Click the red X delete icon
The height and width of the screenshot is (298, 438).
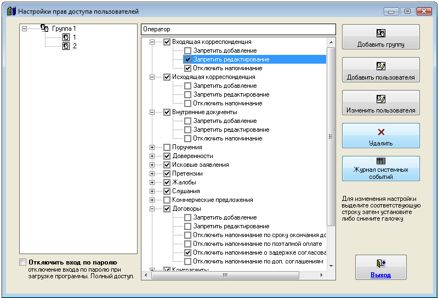tap(381, 132)
